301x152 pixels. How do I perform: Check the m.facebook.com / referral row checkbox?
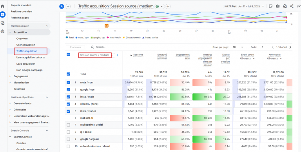click(68, 146)
